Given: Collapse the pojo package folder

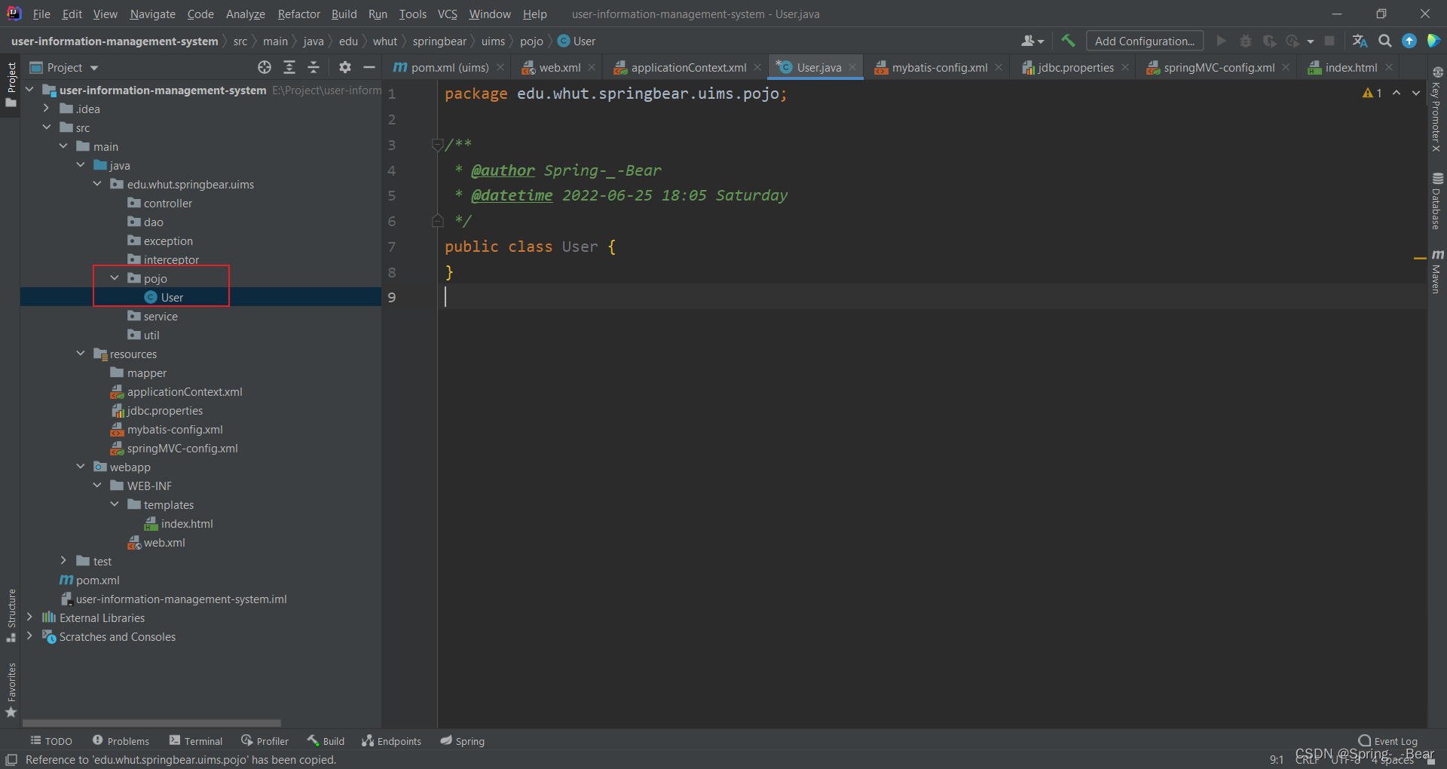Looking at the screenshot, I should (115, 278).
